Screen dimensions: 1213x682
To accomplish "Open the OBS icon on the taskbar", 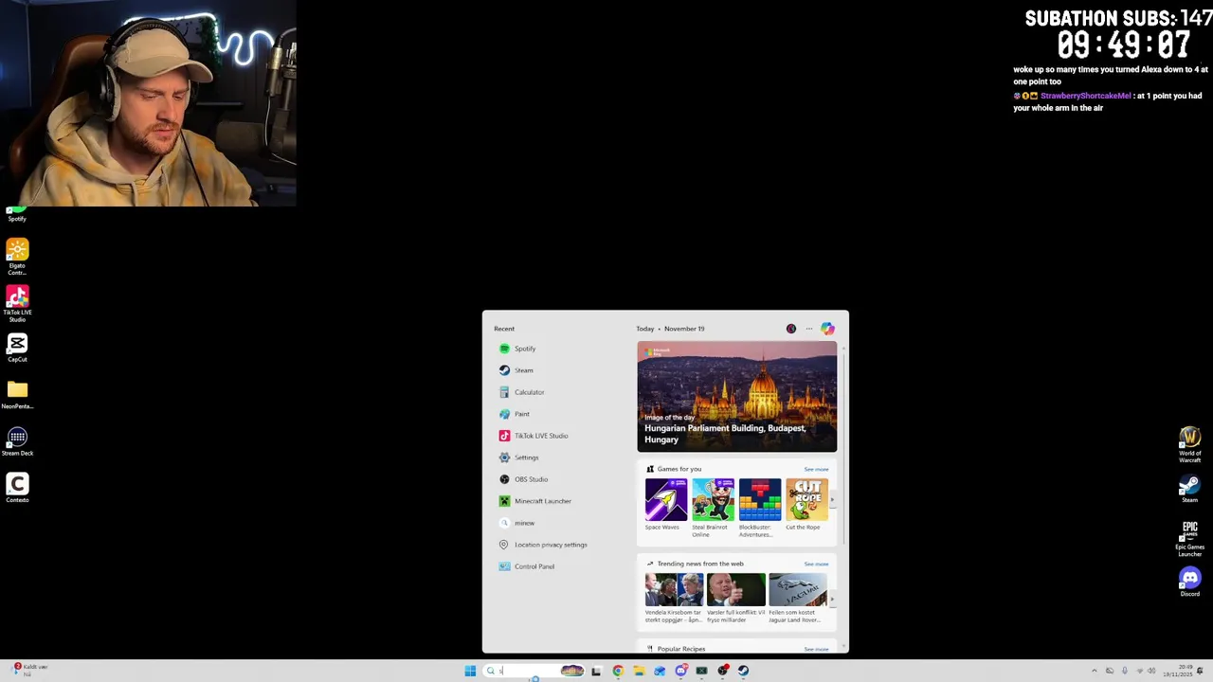I will 723,671.
